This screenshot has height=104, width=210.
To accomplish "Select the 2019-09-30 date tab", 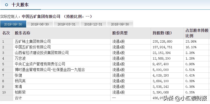I will pos(13,24).
